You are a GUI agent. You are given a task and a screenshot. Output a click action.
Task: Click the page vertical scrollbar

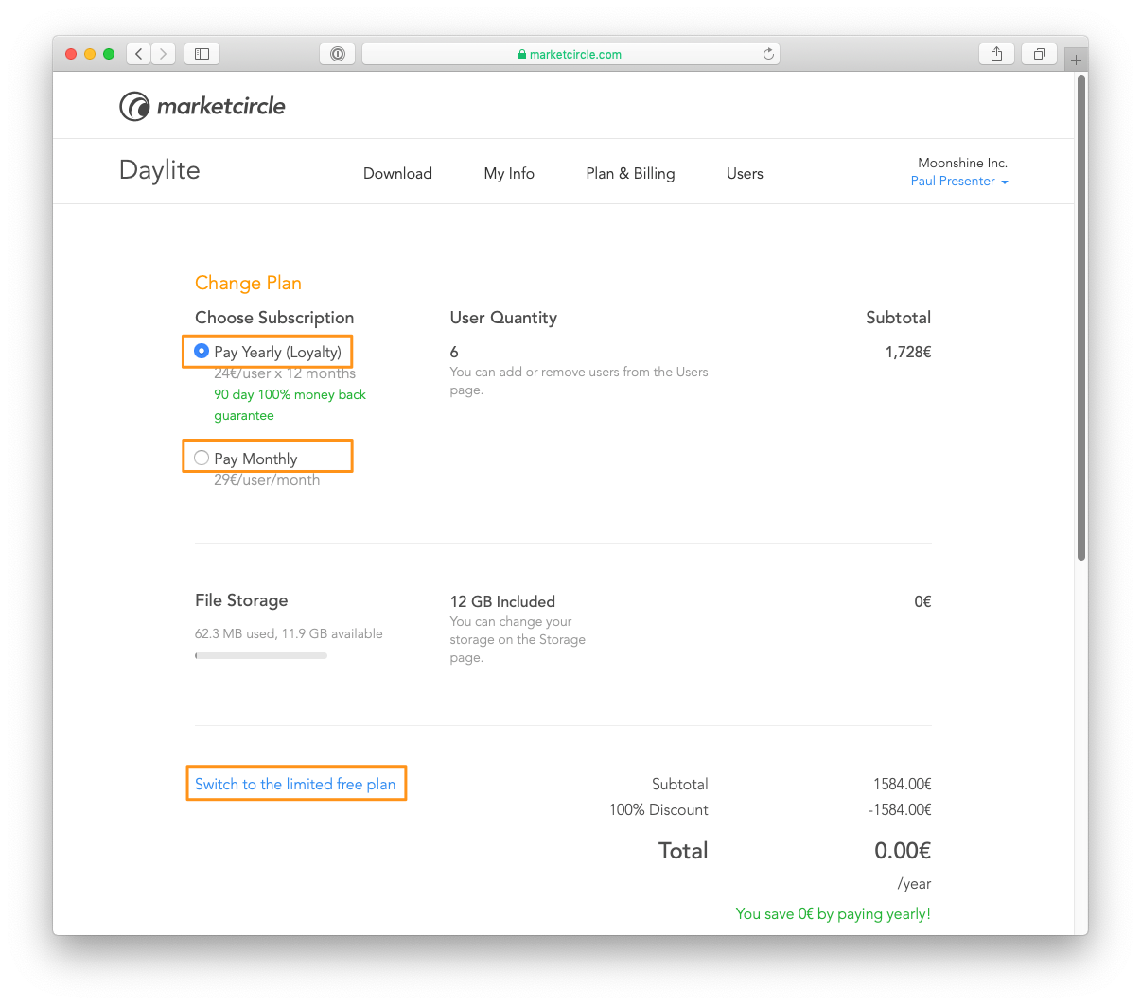(x=1081, y=317)
